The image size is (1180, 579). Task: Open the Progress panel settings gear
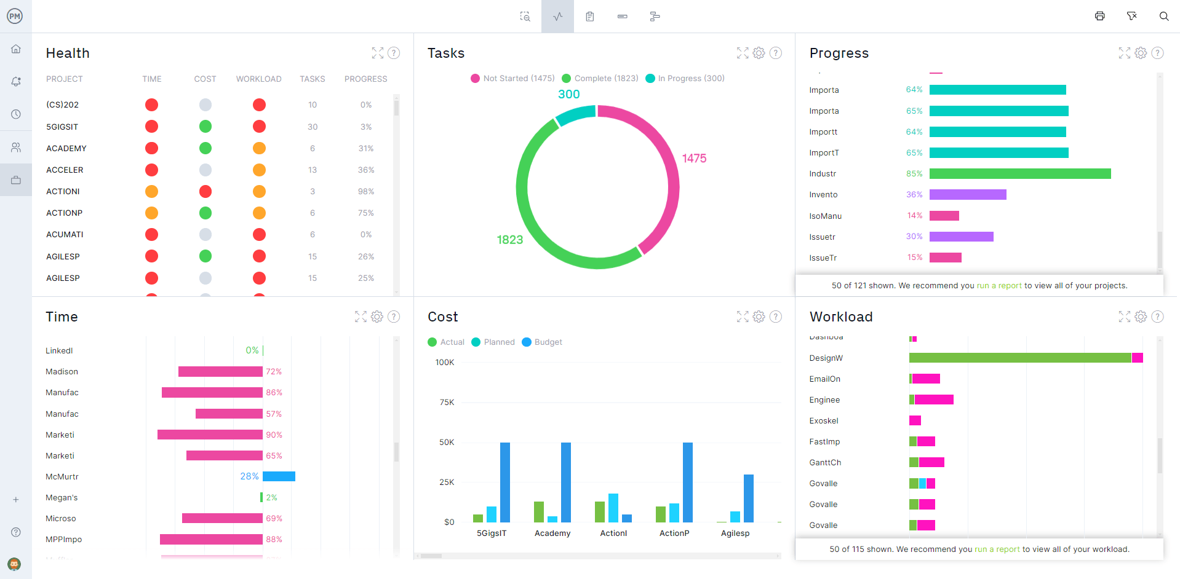click(x=1141, y=53)
